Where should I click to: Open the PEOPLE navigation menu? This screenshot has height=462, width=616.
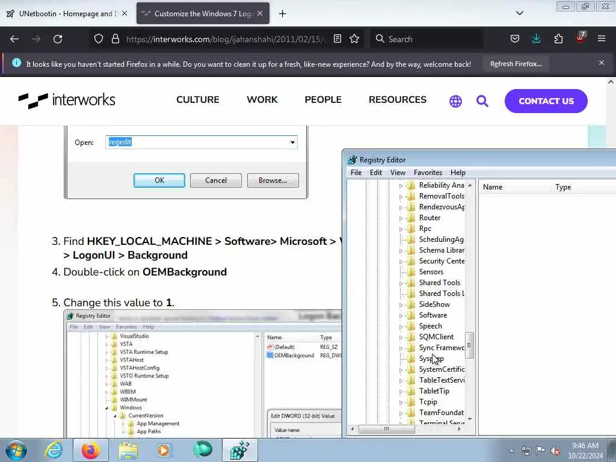[x=323, y=100]
